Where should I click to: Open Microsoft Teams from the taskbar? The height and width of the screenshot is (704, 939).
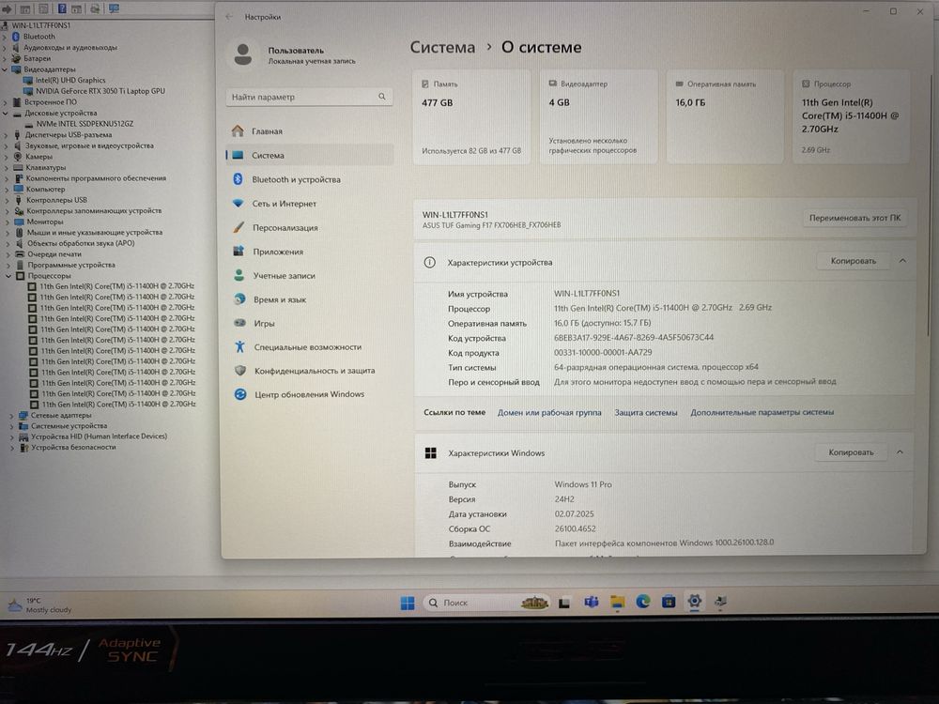tap(591, 603)
